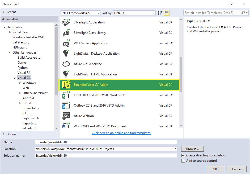Expand the Visual C++ node

click(x=10, y=32)
